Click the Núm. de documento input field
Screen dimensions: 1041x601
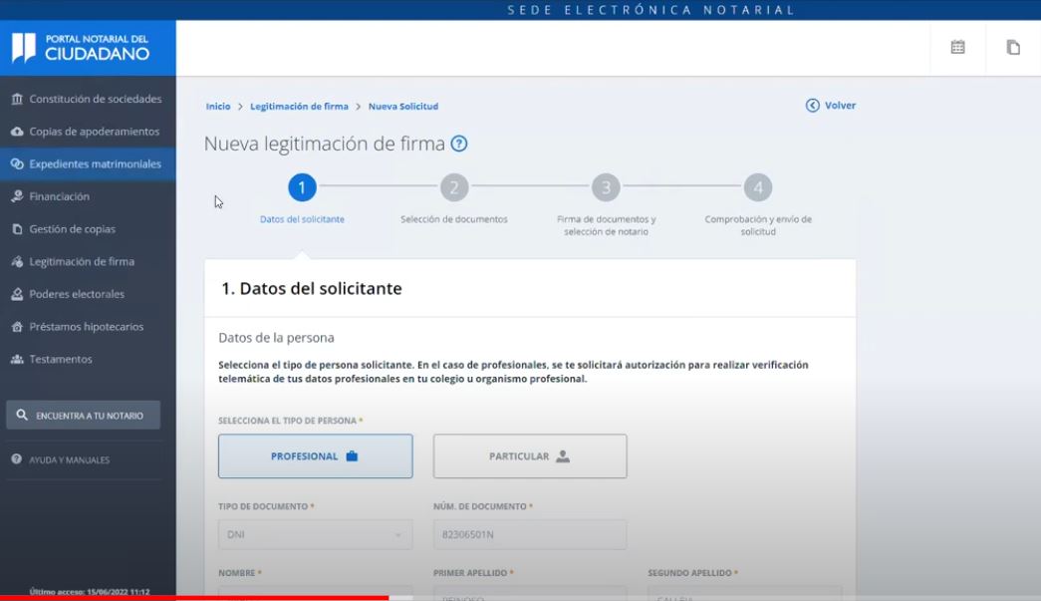(x=530, y=534)
